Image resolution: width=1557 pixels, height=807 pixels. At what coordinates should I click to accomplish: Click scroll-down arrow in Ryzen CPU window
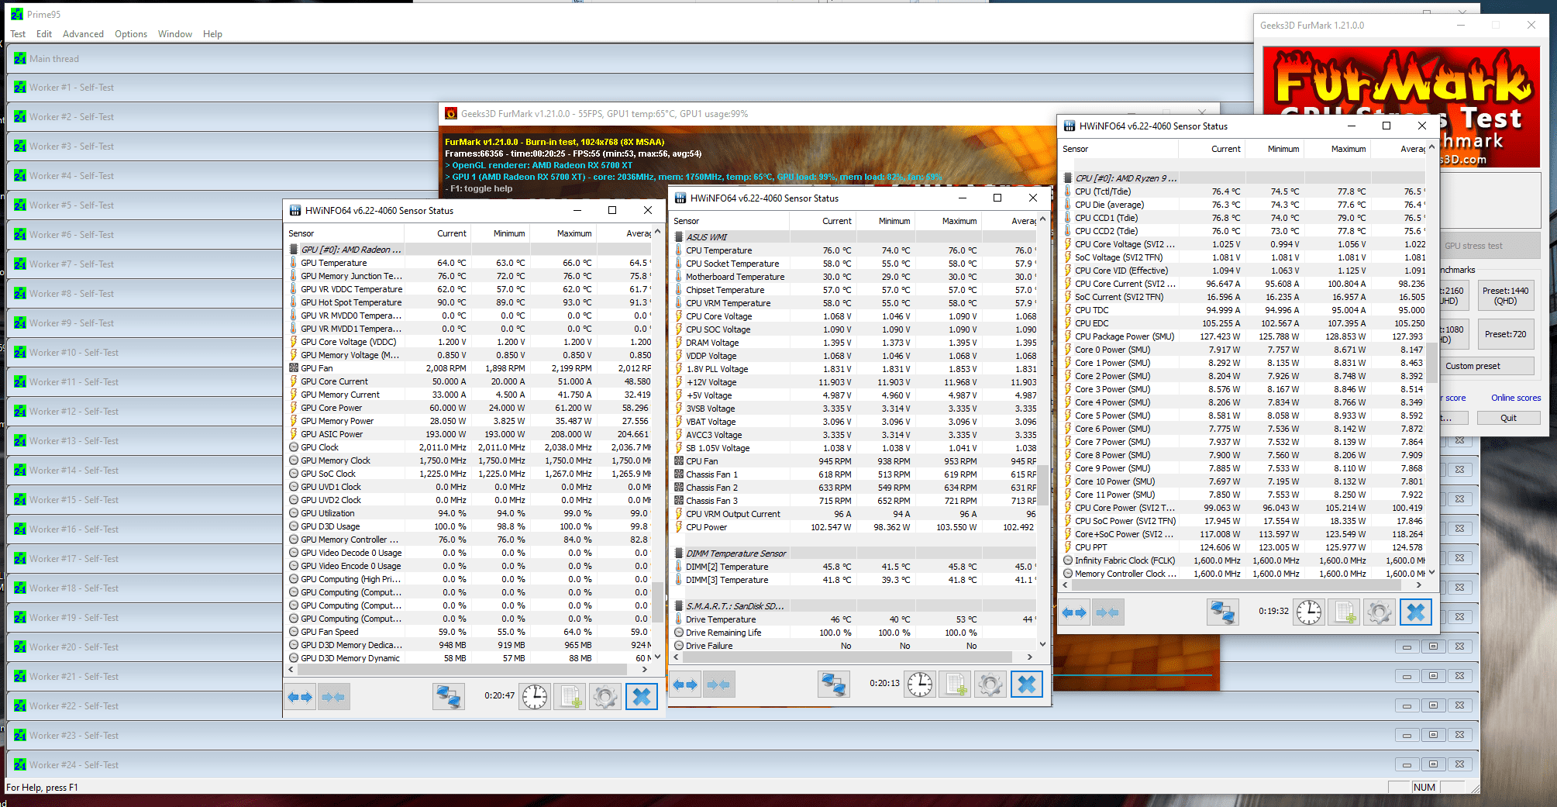pos(1431,572)
